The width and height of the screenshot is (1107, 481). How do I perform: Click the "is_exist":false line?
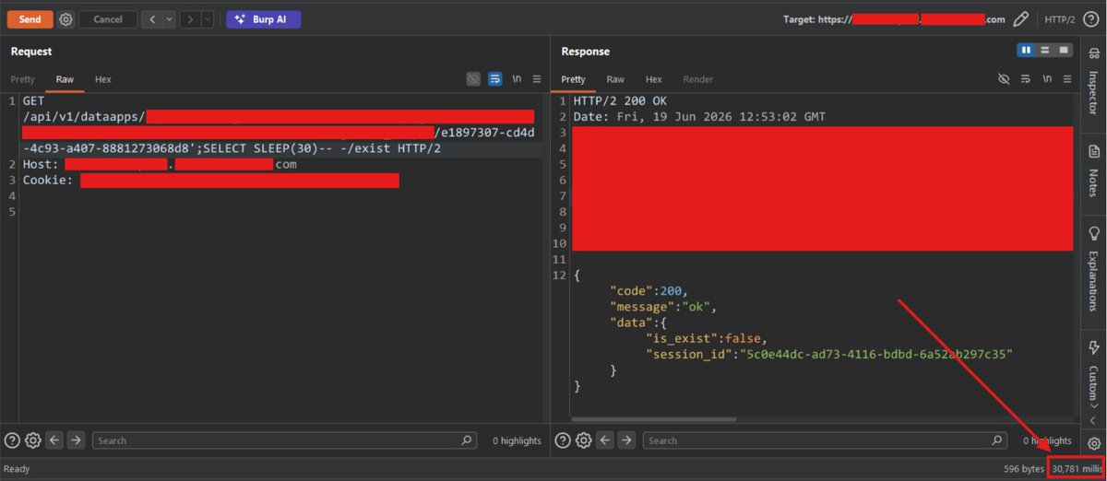pos(706,338)
